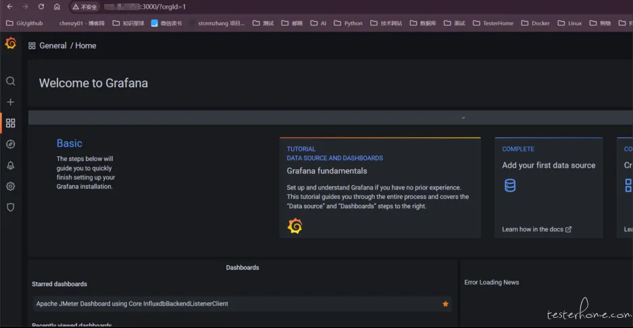Viewport: 633px width, 328px height.
Task: Click the browser home icon
Action: pyautogui.click(x=57, y=7)
